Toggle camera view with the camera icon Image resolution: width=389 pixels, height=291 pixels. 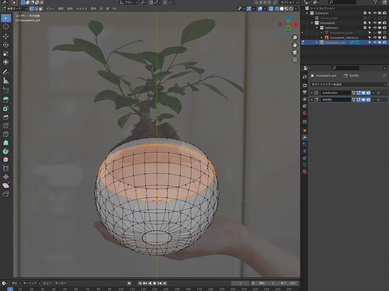point(295,52)
